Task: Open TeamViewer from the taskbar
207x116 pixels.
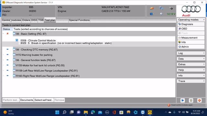Action: [143, 112]
